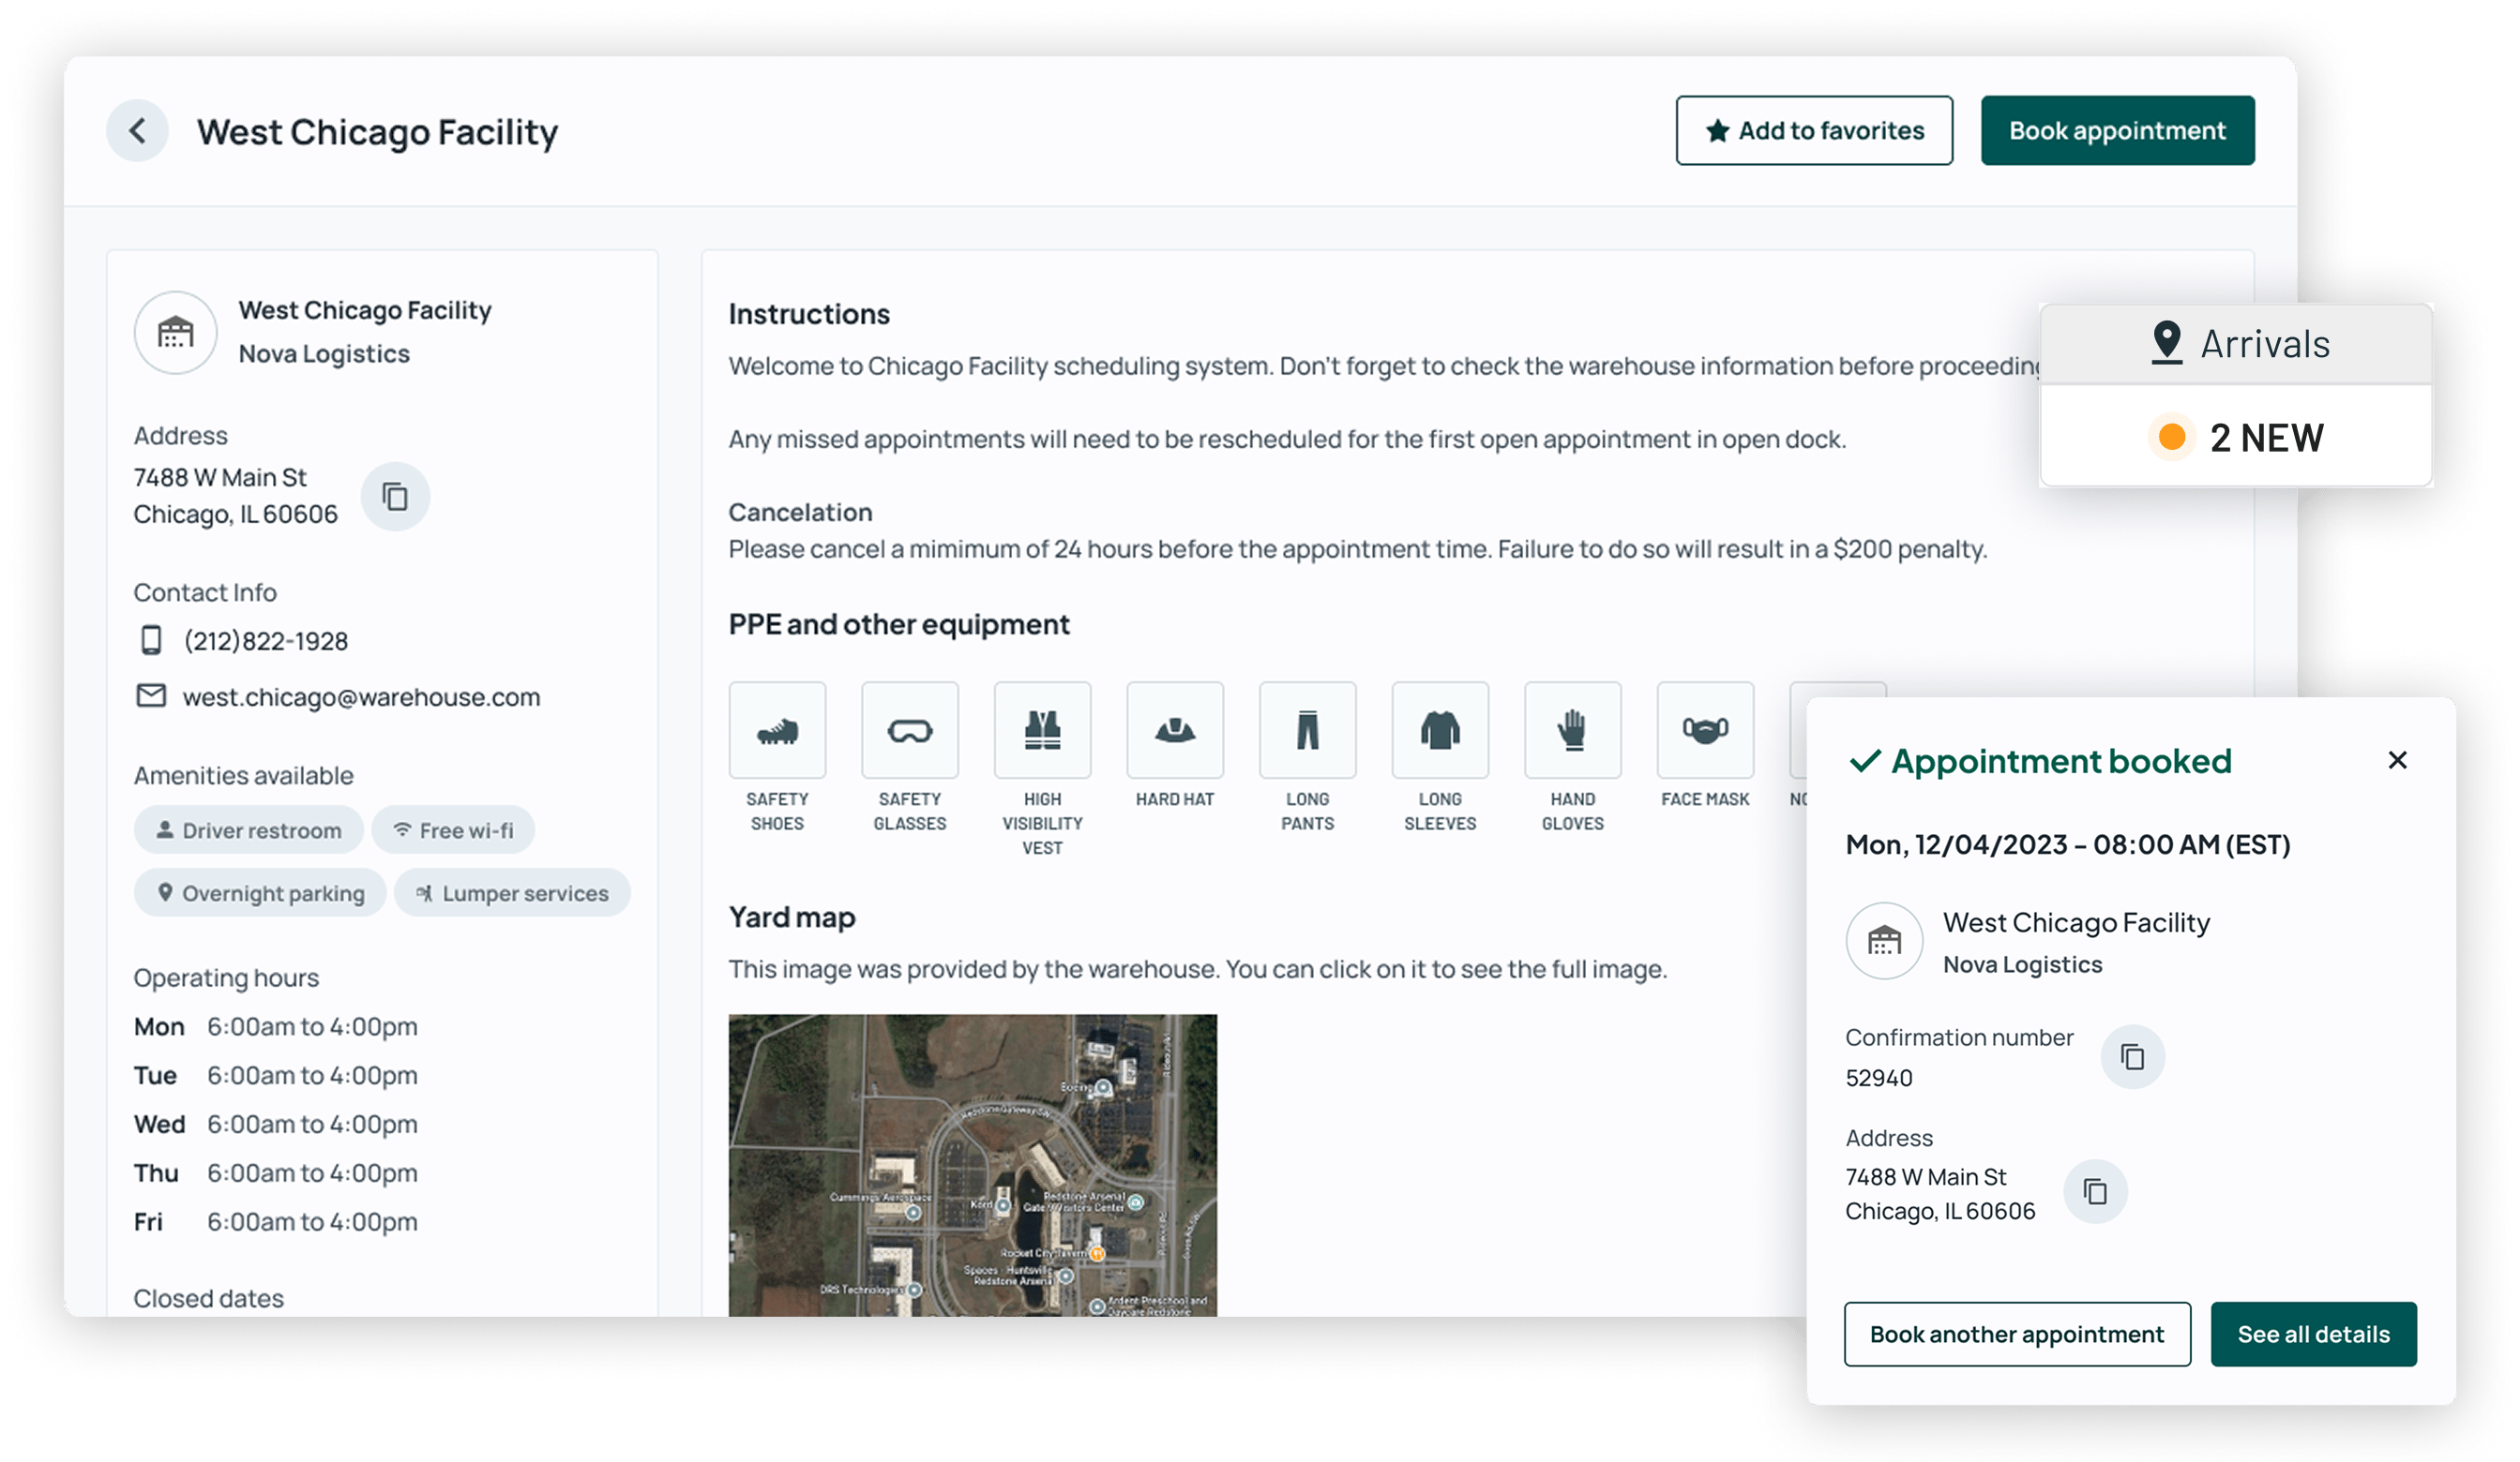Click warehouse icon in the booking popup
Screen dimensions: 2520x1462
pos(1884,940)
